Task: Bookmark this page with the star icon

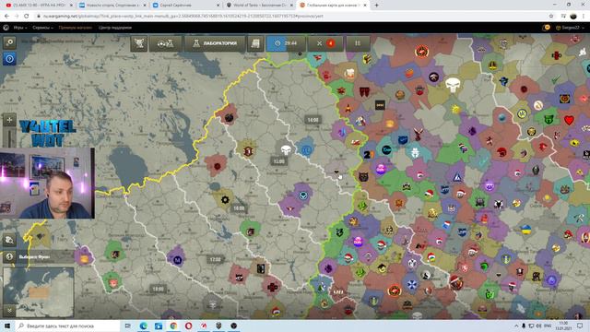Action: point(551,17)
